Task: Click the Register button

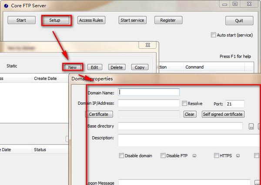Action: [x=168, y=20]
